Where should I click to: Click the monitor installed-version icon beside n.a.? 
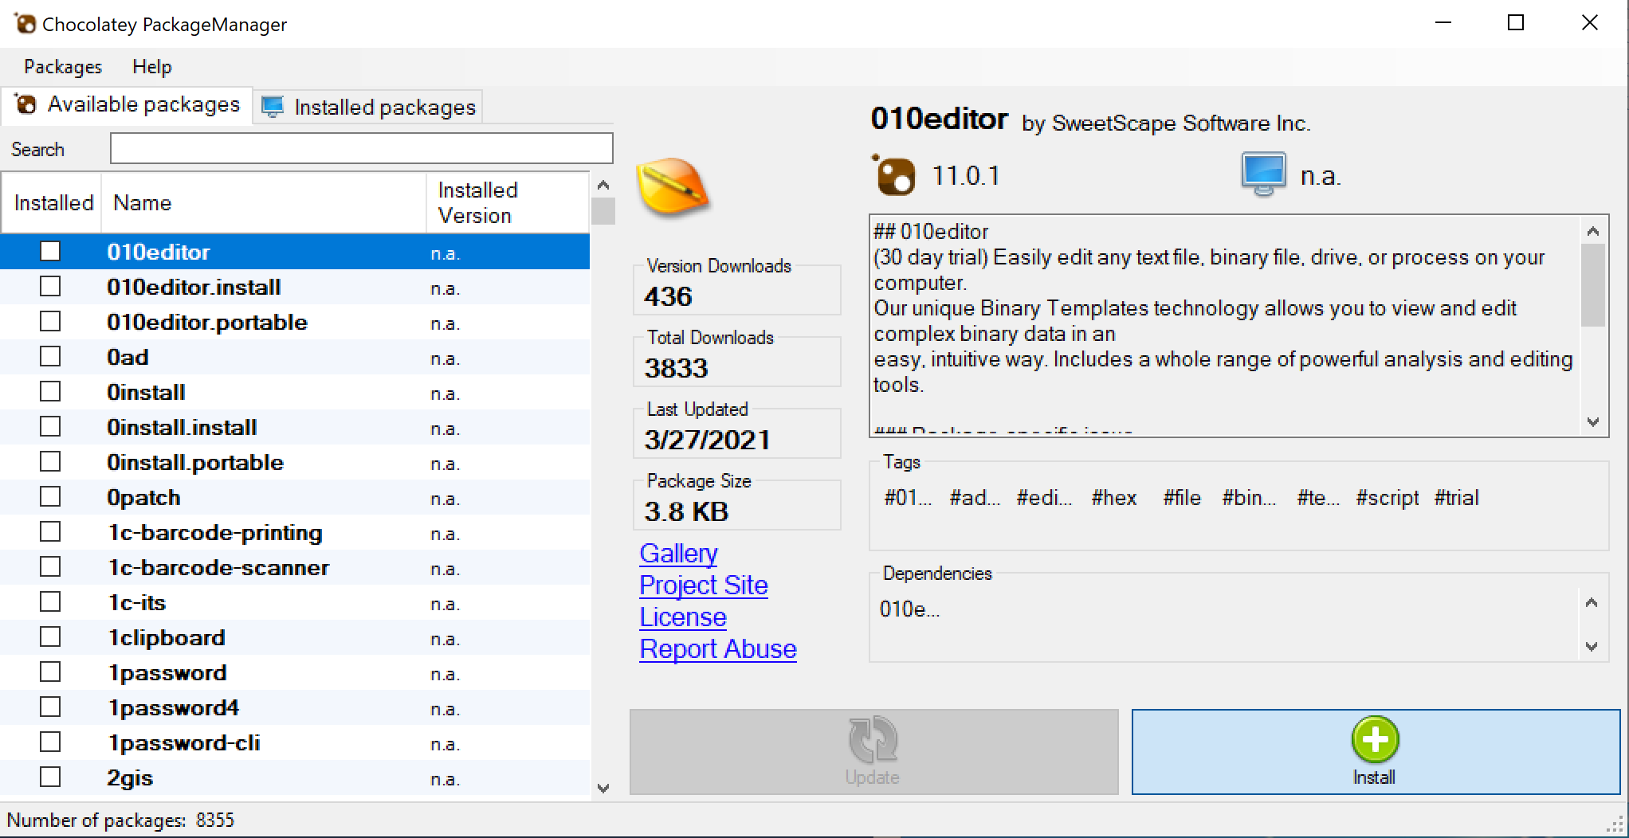tap(1264, 174)
